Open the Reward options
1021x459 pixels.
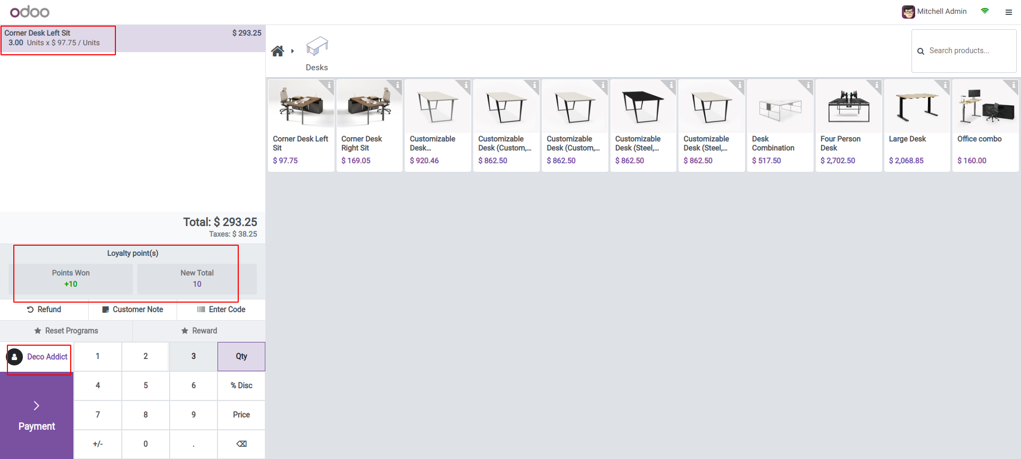point(199,331)
